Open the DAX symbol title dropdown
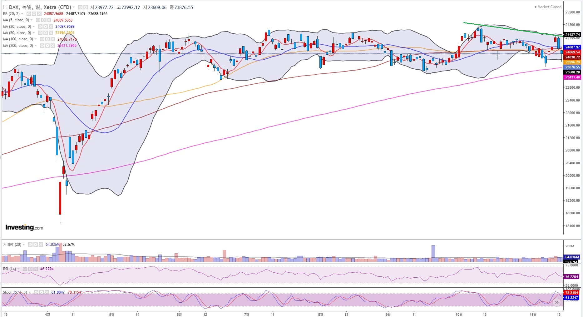 click(x=74, y=7)
